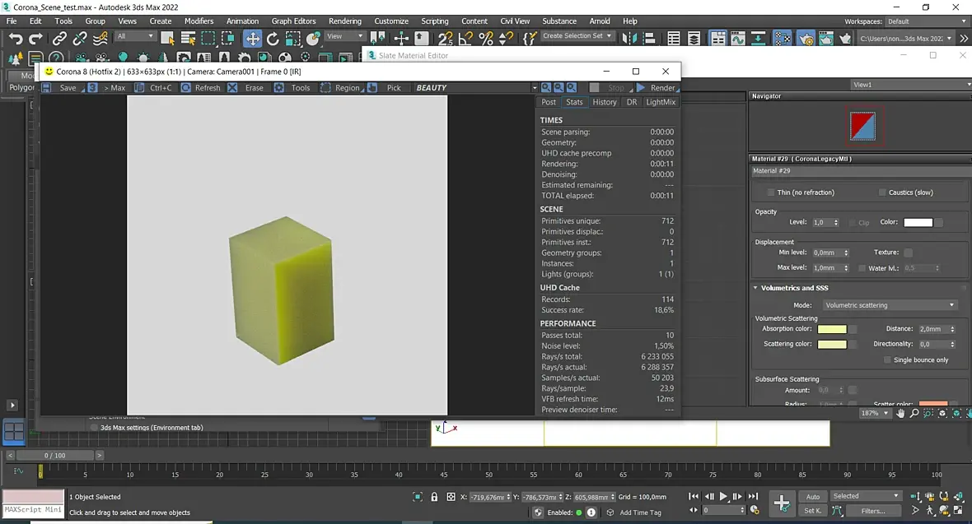The width and height of the screenshot is (972, 524).
Task: Check the Single bounce only option
Action: (x=887, y=360)
